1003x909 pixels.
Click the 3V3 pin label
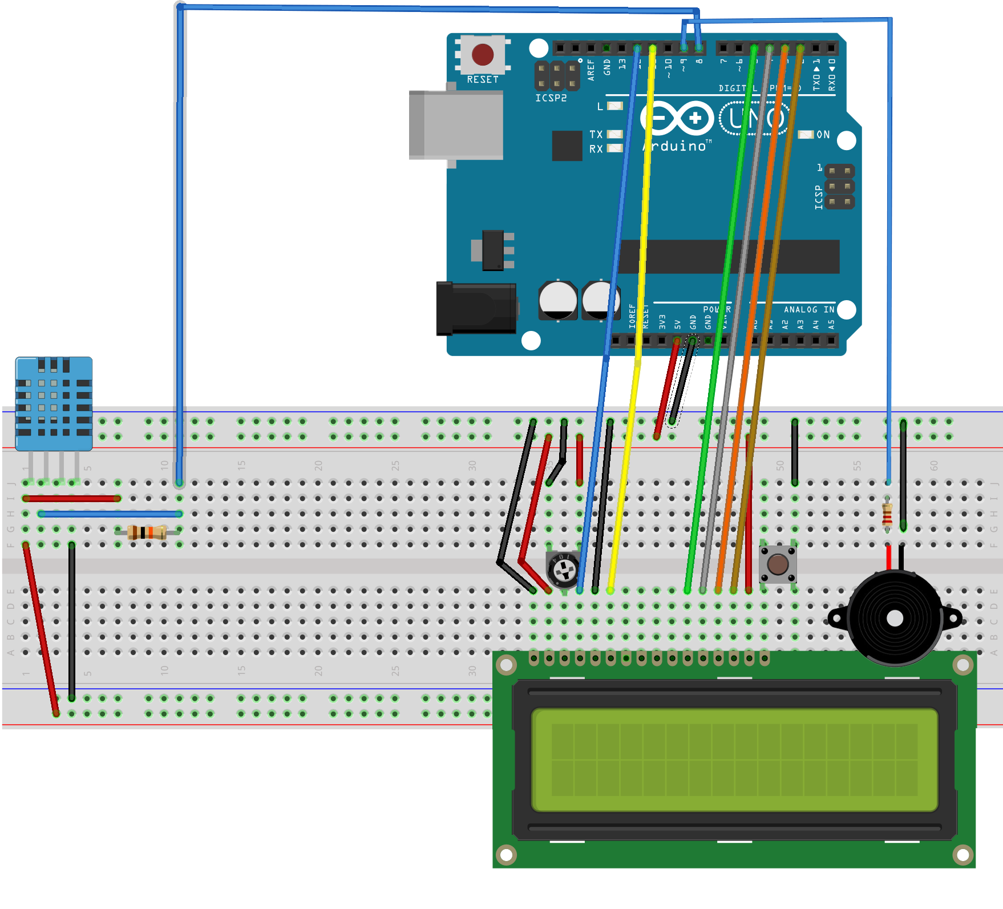click(x=662, y=321)
